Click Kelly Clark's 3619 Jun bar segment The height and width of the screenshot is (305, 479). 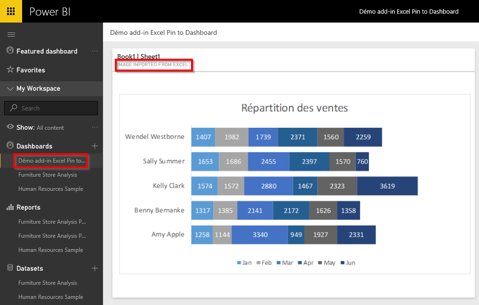click(387, 186)
